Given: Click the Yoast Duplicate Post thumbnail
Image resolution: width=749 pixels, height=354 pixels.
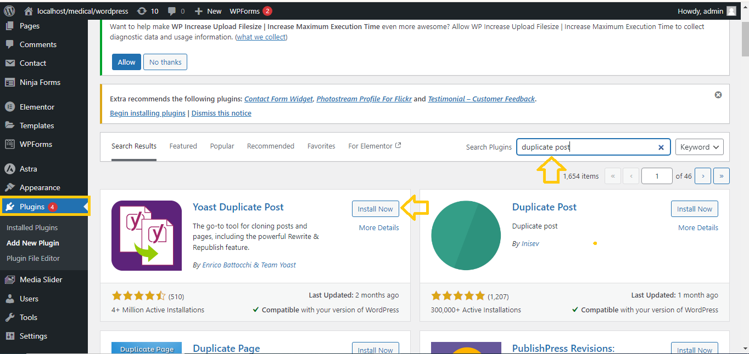Looking at the screenshot, I should (147, 236).
